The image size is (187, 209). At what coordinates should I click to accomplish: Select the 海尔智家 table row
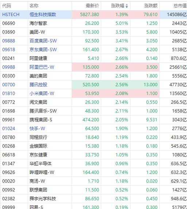93,23
